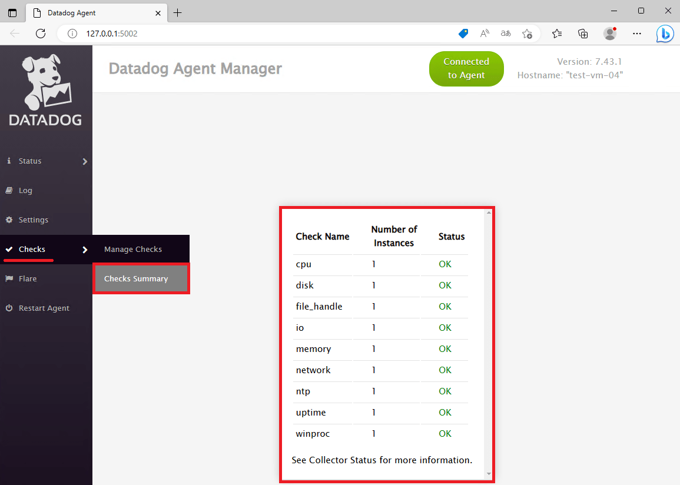
Task: Click the instance count for disk
Action: tap(373, 285)
